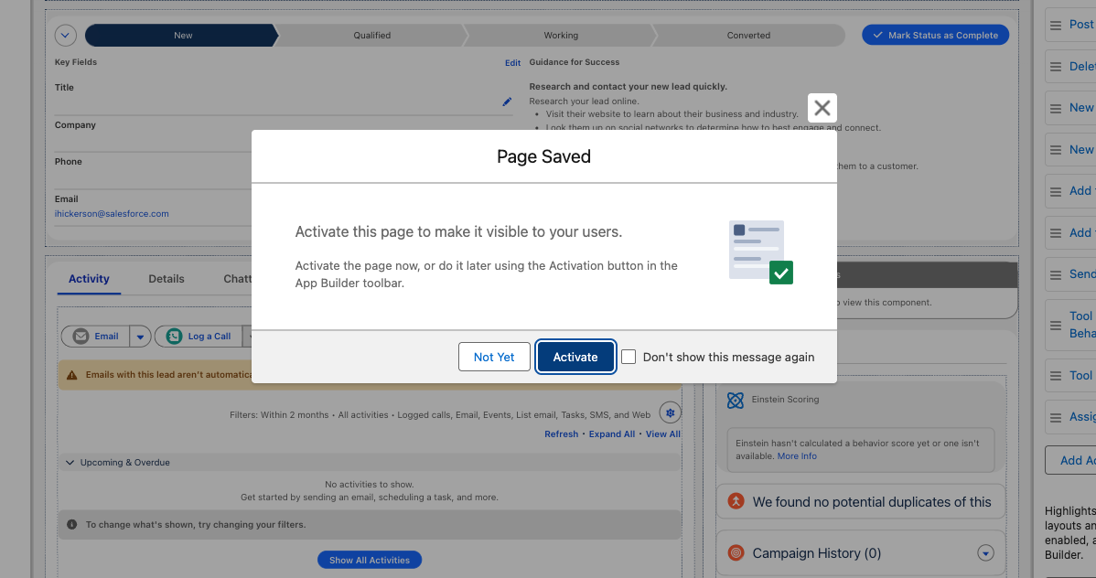Click the Einstein Scoring icon
1096x578 pixels.
click(x=736, y=400)
